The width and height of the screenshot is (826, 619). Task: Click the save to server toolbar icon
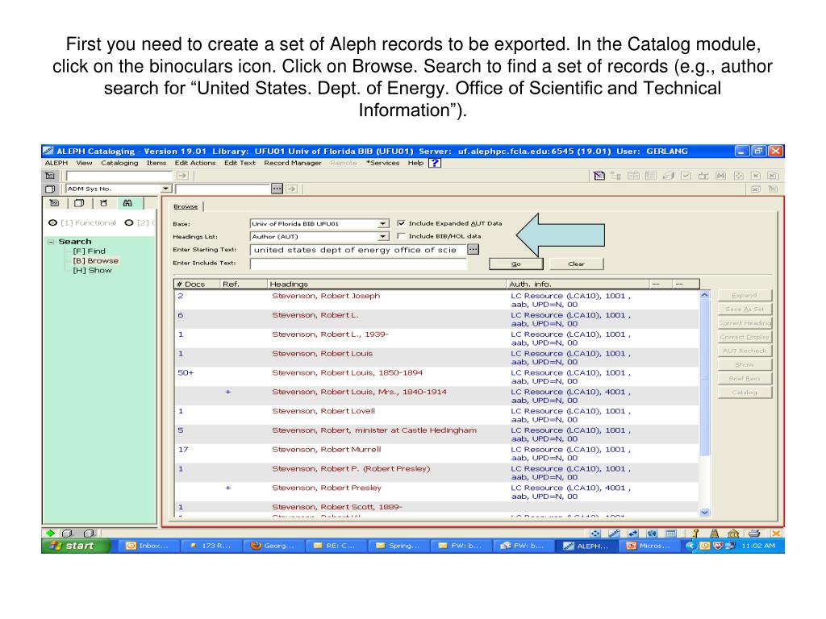(x=669, y=176)
